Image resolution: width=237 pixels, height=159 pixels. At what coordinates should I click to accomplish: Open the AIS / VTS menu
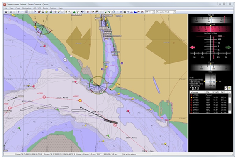tap(37, 8)
